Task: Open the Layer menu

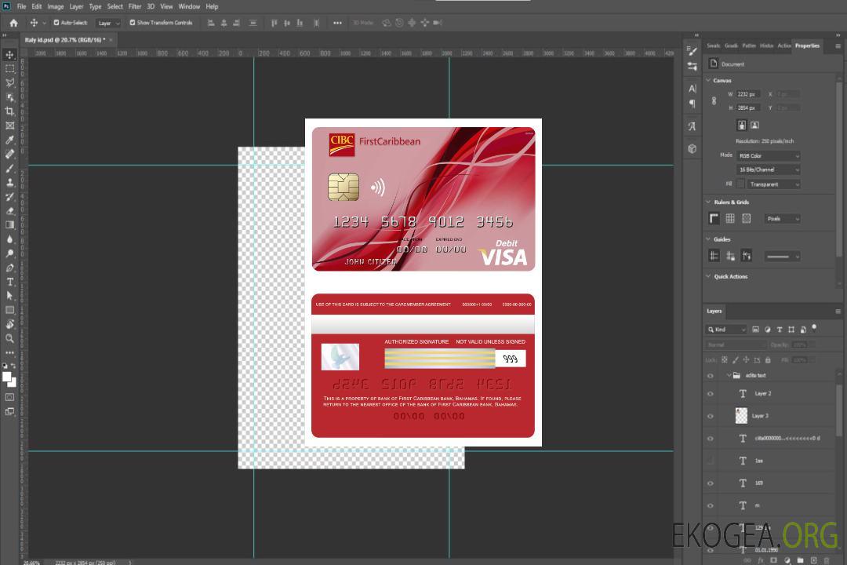Action: pos(76,6)
